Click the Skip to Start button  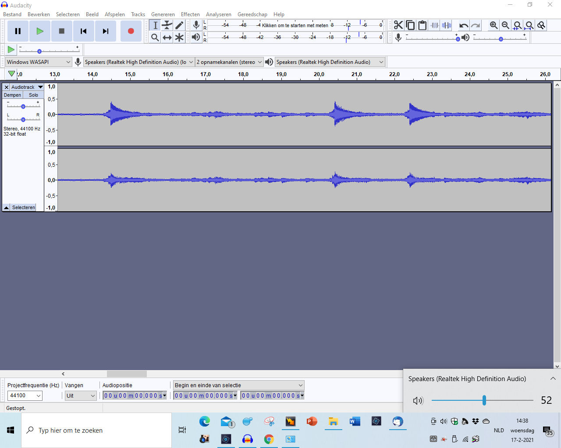pos(83,31)
